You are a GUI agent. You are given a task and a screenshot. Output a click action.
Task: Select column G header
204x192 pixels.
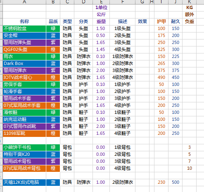142,2
